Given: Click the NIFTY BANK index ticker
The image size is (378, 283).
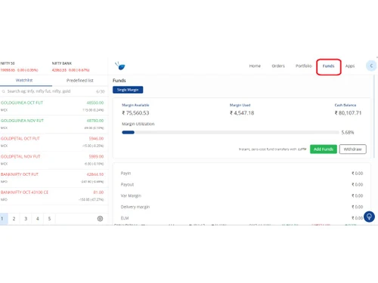Looking at the screenshot, I should 70,66.
